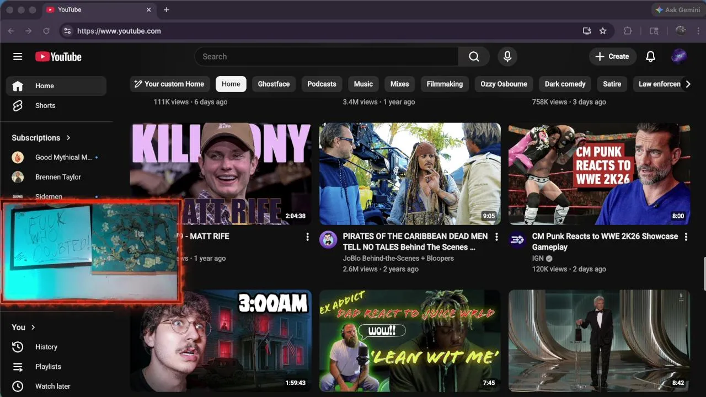Image resolution: width=706 pixels, height=397 pixels.
Task: Click the search magnifier button
Action: (474, 56)
